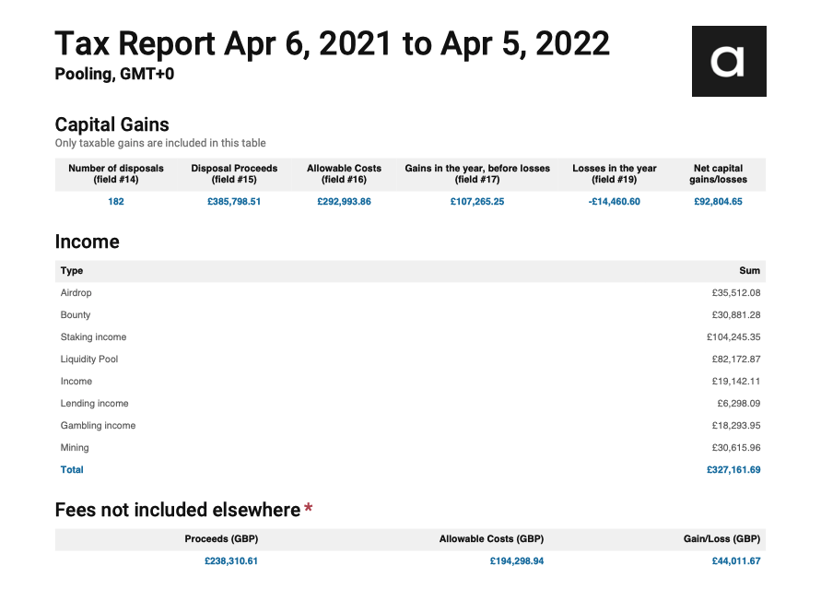Click the Type column header

(72, 271)
